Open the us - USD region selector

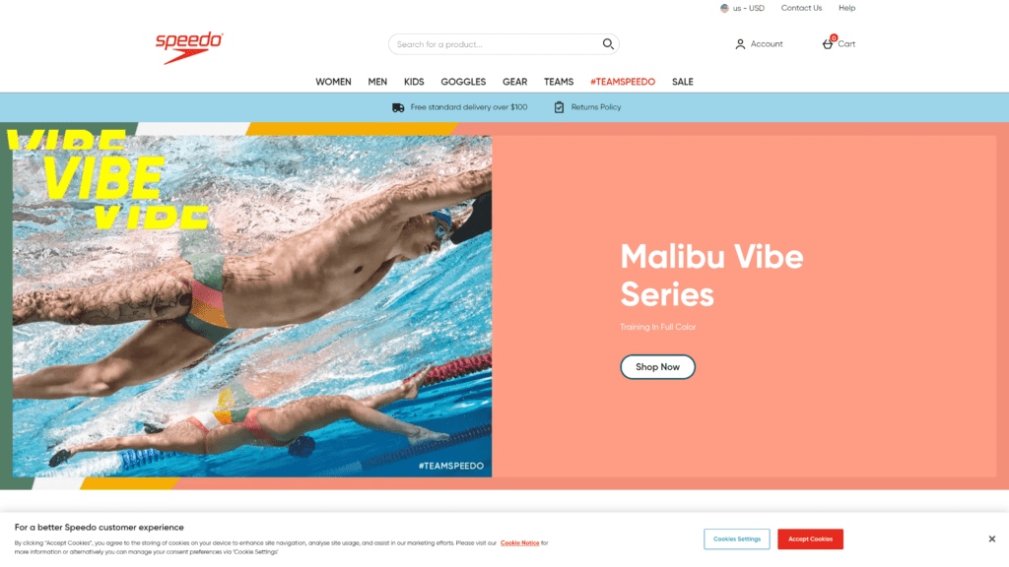tap(743, 8)
